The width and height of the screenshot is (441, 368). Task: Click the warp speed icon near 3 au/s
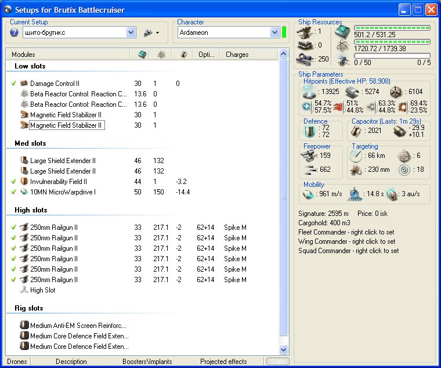392,194
